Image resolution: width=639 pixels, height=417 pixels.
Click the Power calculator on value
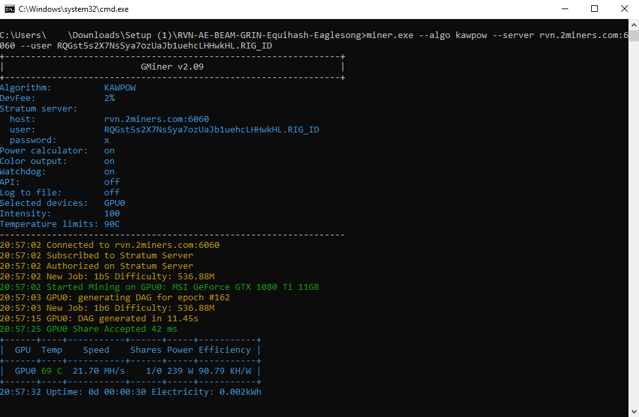pos(109,150)
